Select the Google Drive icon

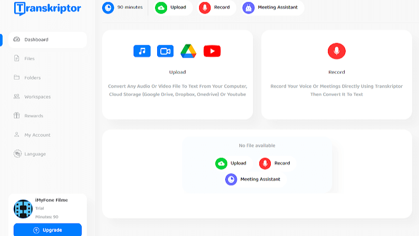(x=189, y=51)
